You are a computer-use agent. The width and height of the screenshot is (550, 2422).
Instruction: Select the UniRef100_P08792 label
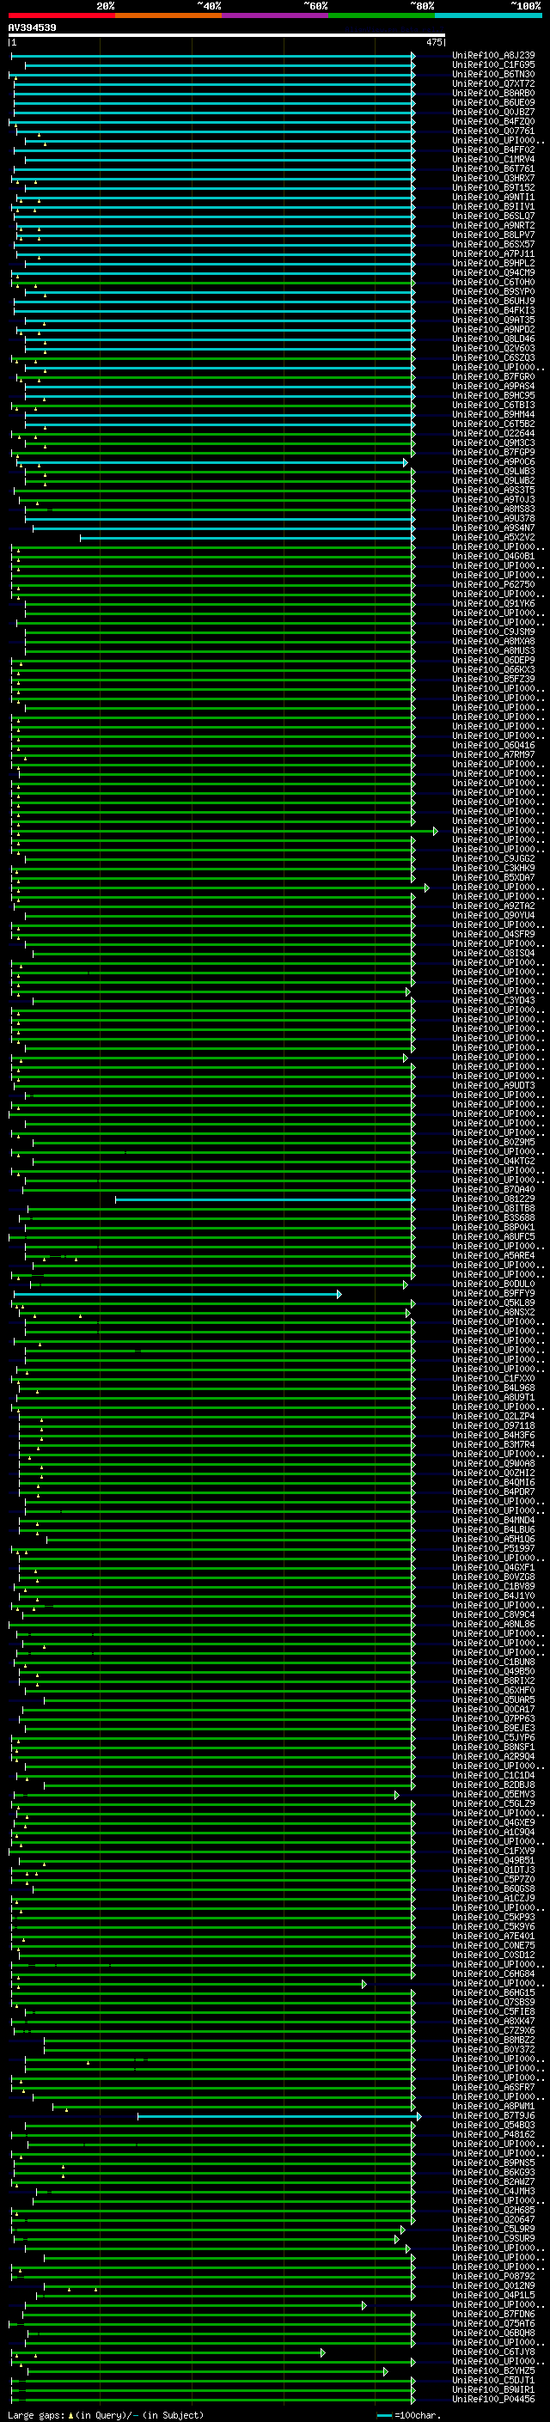(493, 2276)
